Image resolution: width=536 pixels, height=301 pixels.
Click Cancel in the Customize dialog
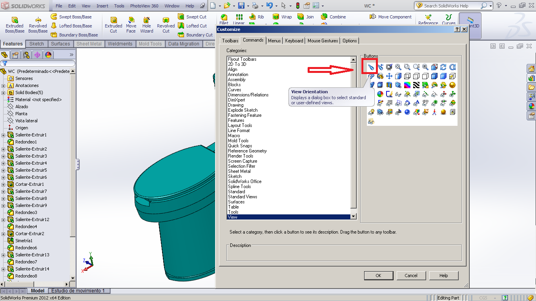(x=411, y=276)
